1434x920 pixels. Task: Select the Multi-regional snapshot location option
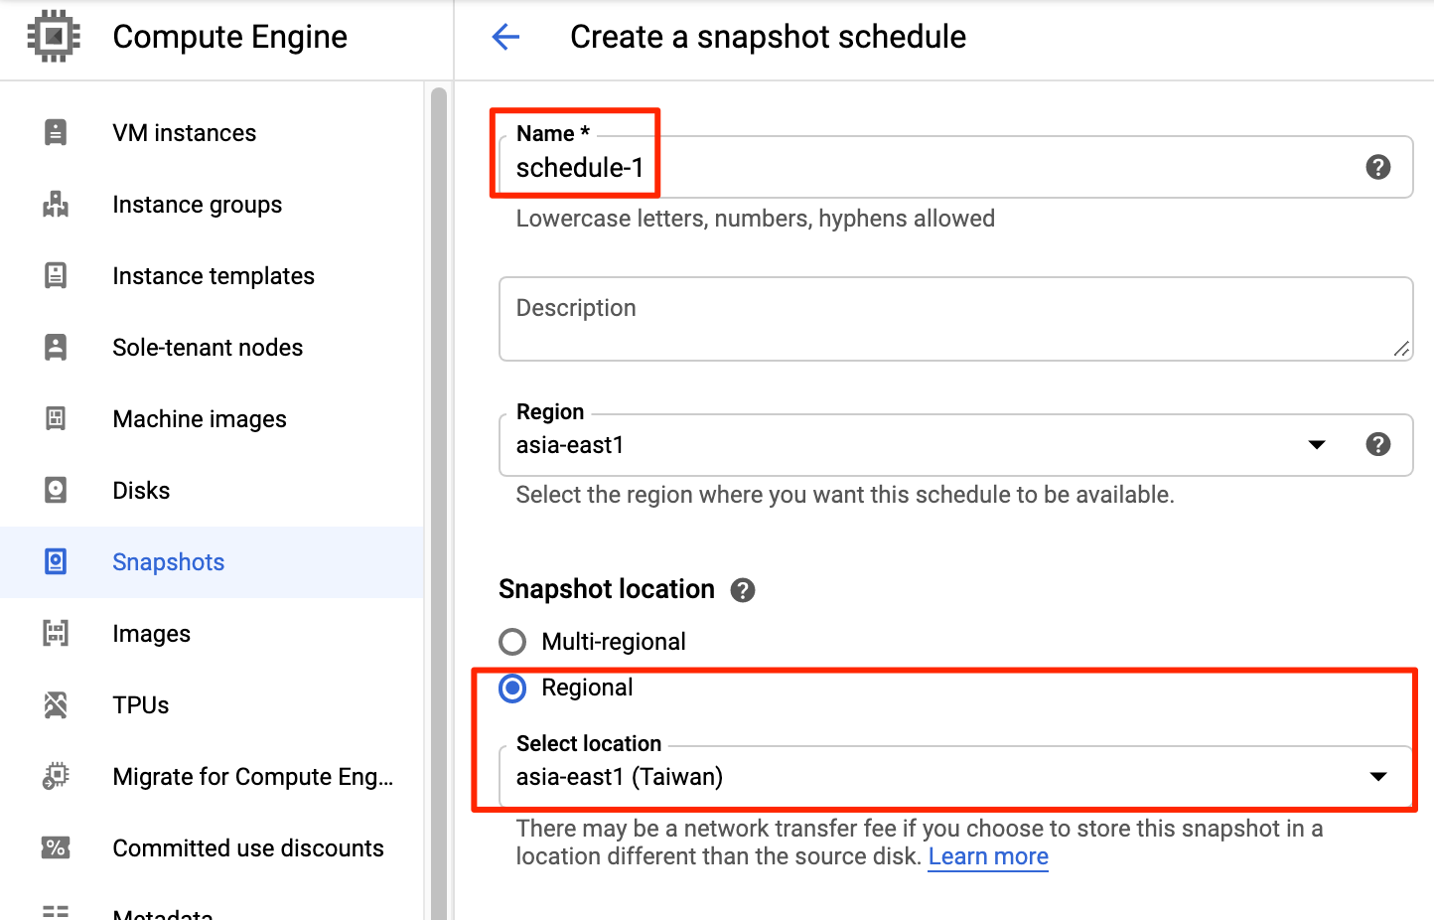512,642
